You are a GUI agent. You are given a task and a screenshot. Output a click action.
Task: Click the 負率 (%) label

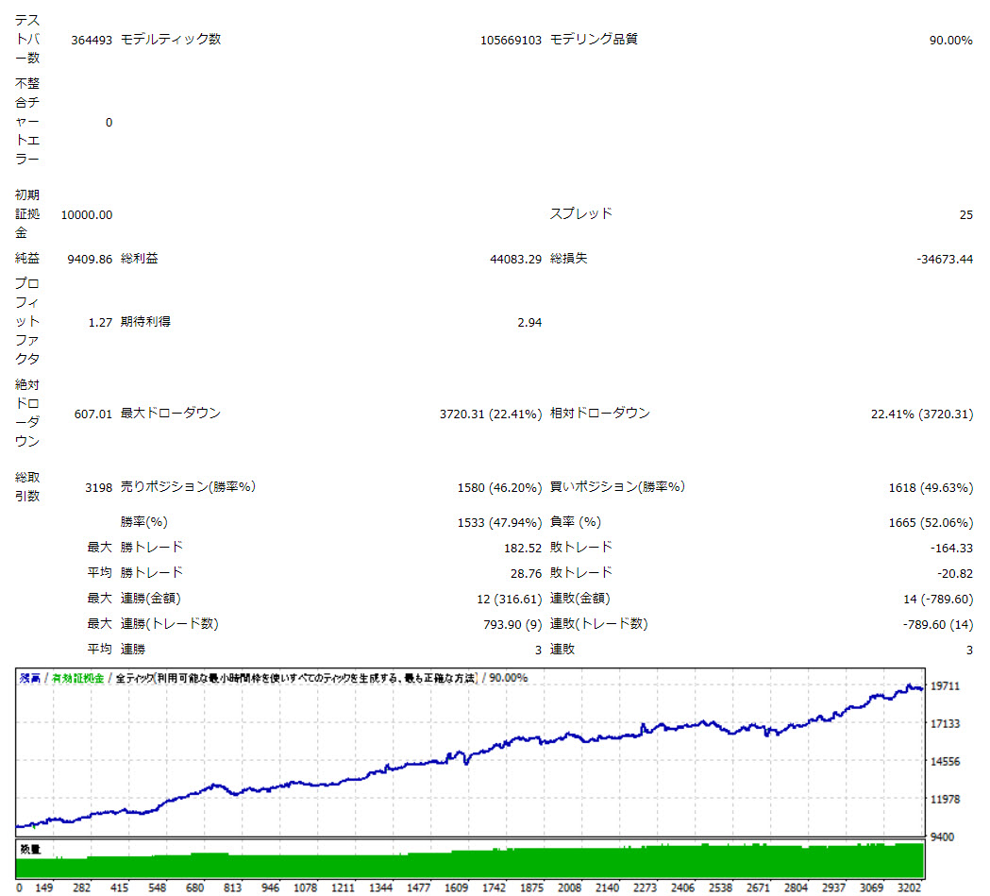tap(575, 522)
